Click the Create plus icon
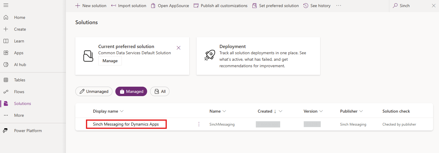Screen dimensions: 439x153 pos(6,29)
